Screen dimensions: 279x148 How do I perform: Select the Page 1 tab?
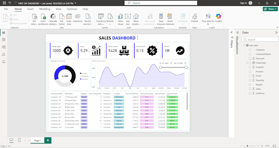tap(38, 140)
